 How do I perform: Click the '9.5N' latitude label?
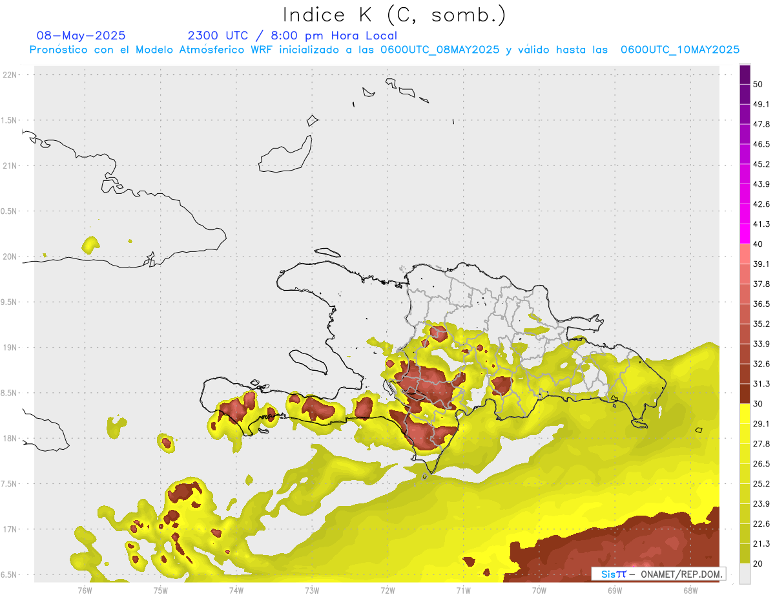[10, 302]
